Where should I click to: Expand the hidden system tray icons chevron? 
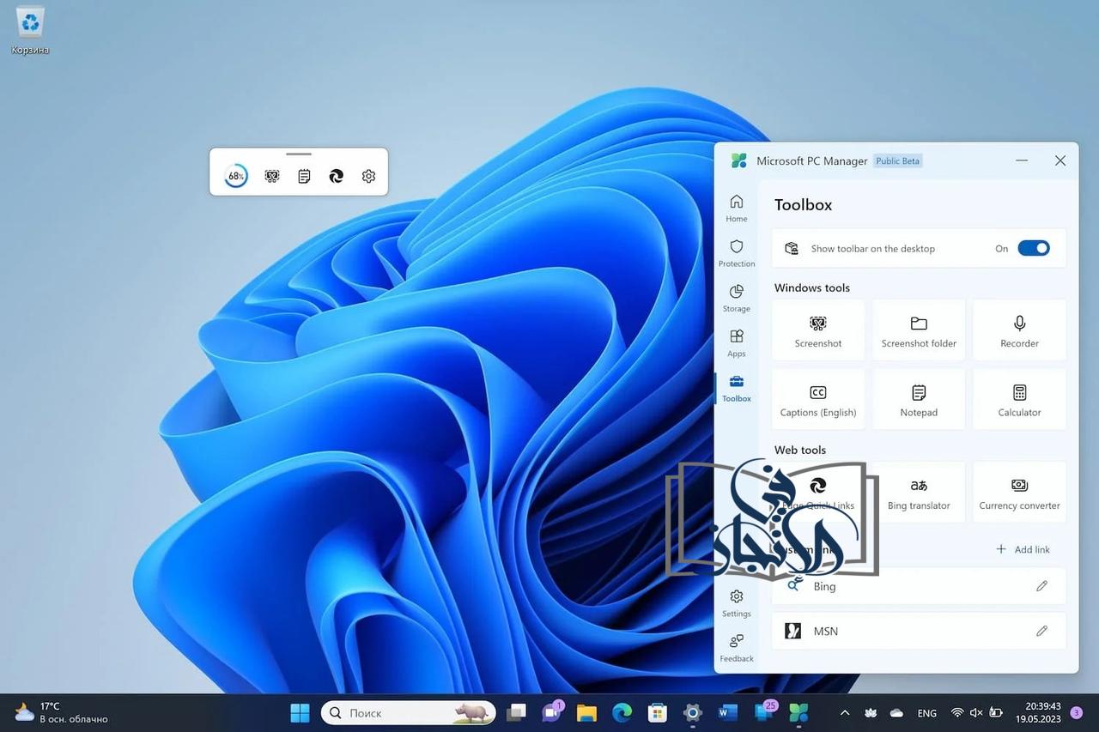[845, 712]
